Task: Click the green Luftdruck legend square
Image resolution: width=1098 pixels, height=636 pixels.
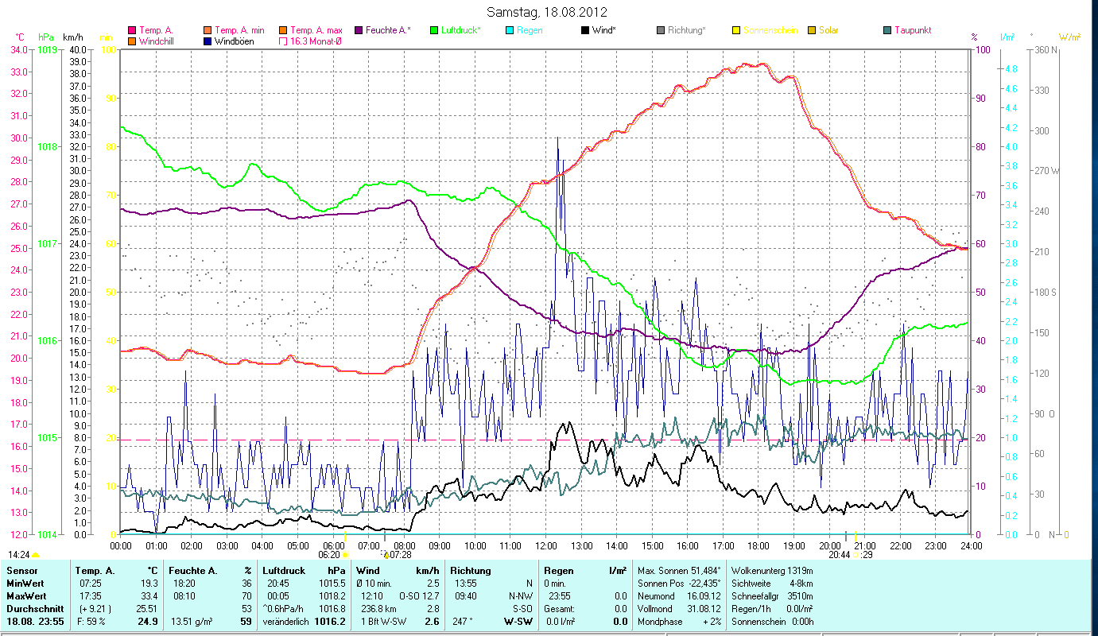Action: [434, 31]
